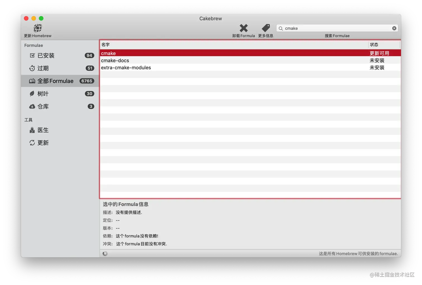
Task: Show 过期 formulae list
Action: [x=43, y=68]
